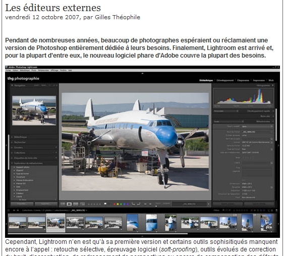Image resolution: width=284 pixels, height=256 pixels.
Task: Click the filmstrip horizontal scrollbar
Action: [x=98, y=234]
